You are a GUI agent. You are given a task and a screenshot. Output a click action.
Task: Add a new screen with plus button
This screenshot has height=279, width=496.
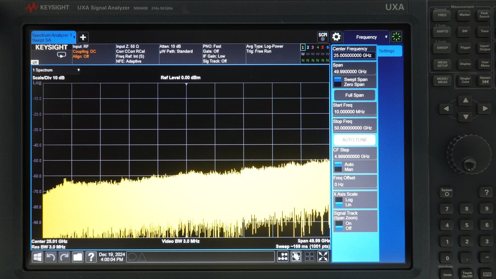point(83,37)
